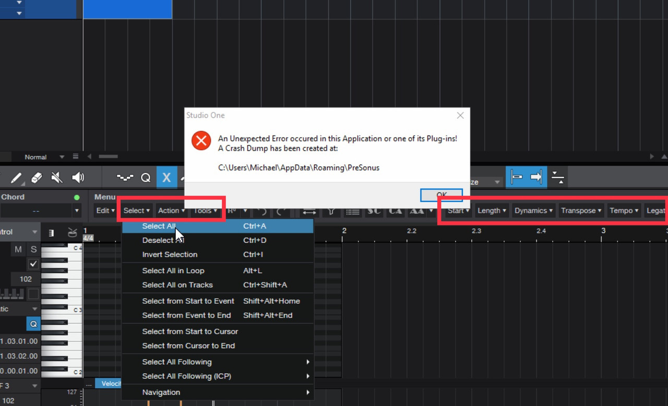Image resolution: width=668 pixels, height=406 pixels.
Task: Choose Select All menu entry
Action: (218, 226)
